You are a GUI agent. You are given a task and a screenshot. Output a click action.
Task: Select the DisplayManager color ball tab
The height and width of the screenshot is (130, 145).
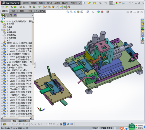coord(15,16)
